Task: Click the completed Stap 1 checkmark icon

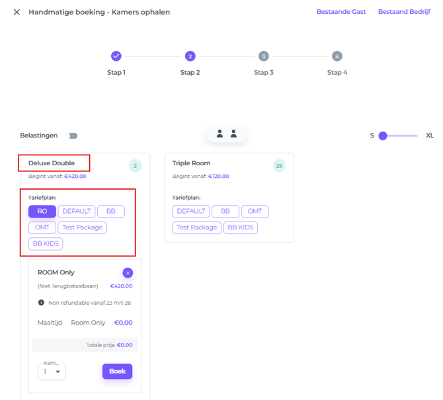Action: pos(116,56)
